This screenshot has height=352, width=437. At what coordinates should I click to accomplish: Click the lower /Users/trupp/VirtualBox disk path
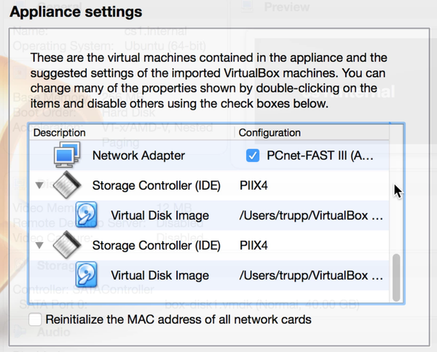310,276
